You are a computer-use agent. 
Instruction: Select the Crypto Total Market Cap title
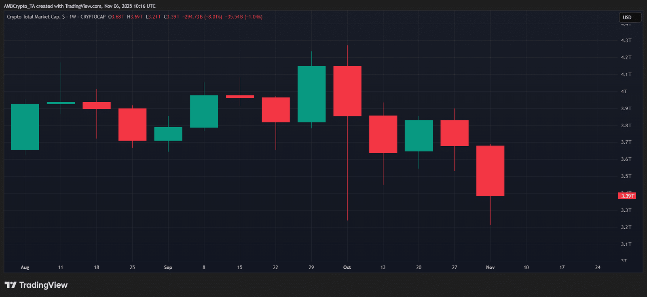point(34,17)
